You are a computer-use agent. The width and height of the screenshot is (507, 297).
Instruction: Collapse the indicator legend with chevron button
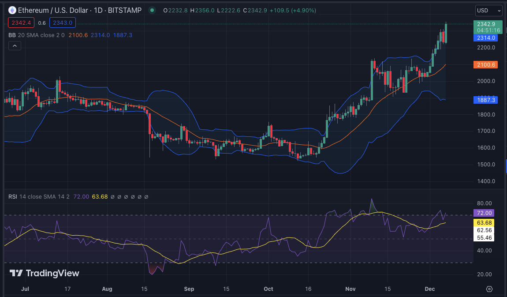(15, 45)
